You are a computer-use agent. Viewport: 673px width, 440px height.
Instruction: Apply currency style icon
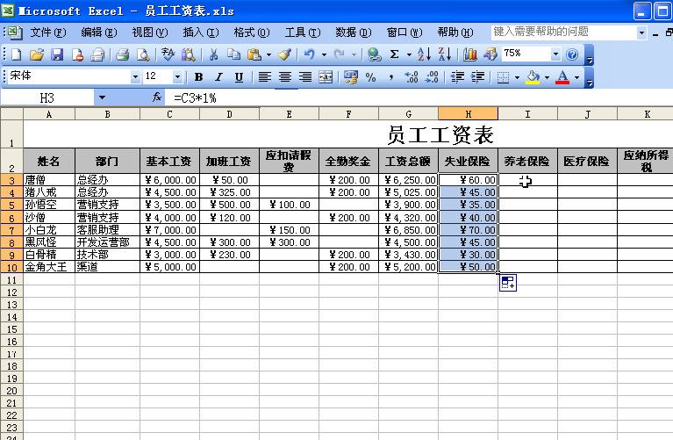[x=351, y=77]
